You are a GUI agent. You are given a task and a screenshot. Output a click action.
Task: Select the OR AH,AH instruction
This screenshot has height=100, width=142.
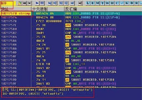click(x=73, y=56)
